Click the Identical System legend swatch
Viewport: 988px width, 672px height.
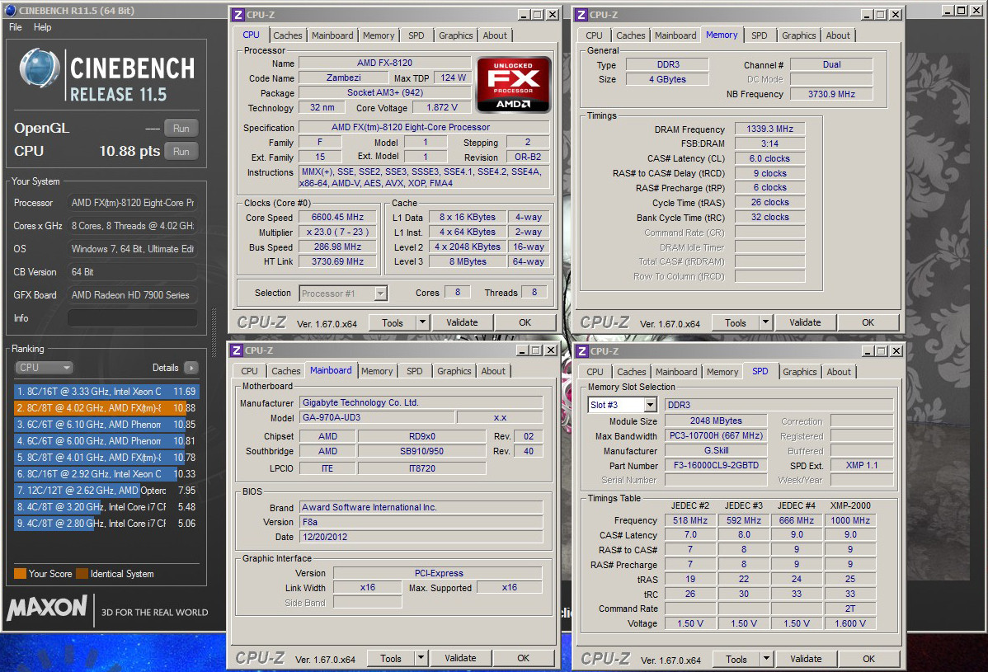coord(82,573)
